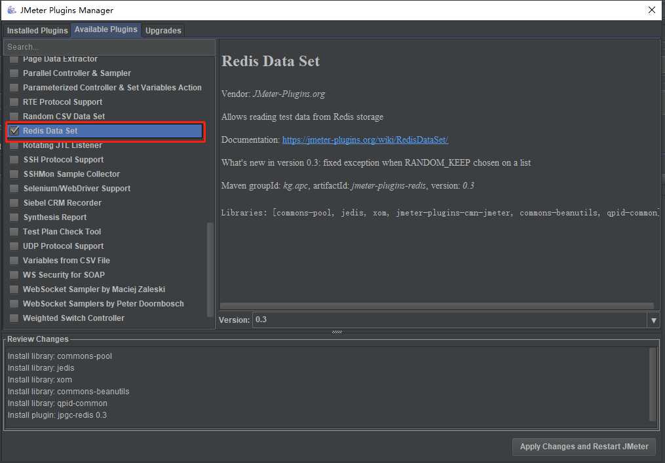Select the Test Plan Check Tool name
Image resolution: width=665 pixels, height=463 pixels.
pos(62,232)
